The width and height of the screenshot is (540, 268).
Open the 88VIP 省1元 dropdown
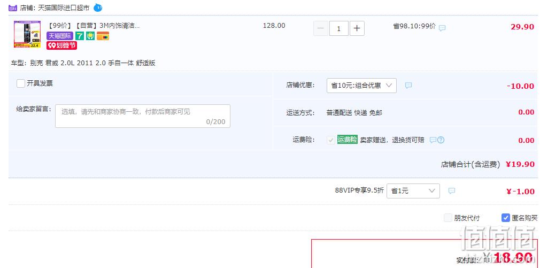[x=413, y=191]
